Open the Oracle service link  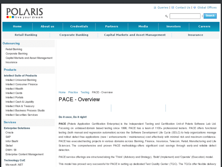(9, 133)
